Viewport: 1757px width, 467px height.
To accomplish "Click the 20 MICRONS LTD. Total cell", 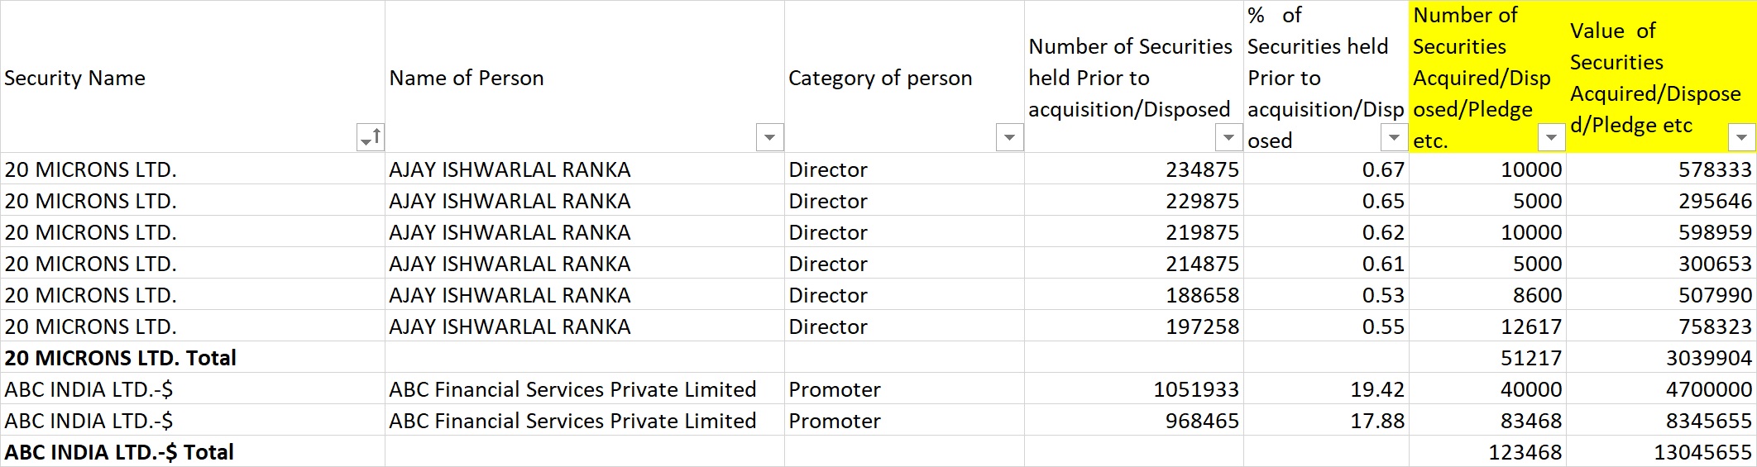I will tap(192, 358).
